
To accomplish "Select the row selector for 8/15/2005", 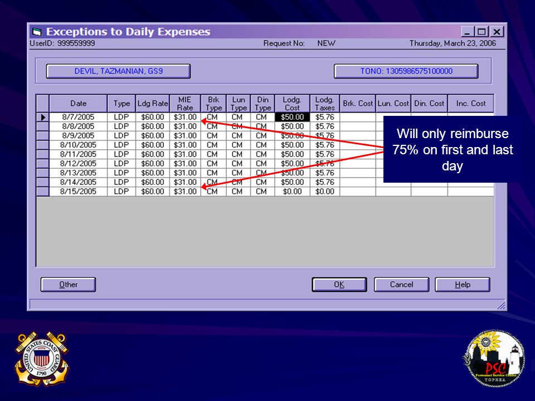I will click(43, 192).
